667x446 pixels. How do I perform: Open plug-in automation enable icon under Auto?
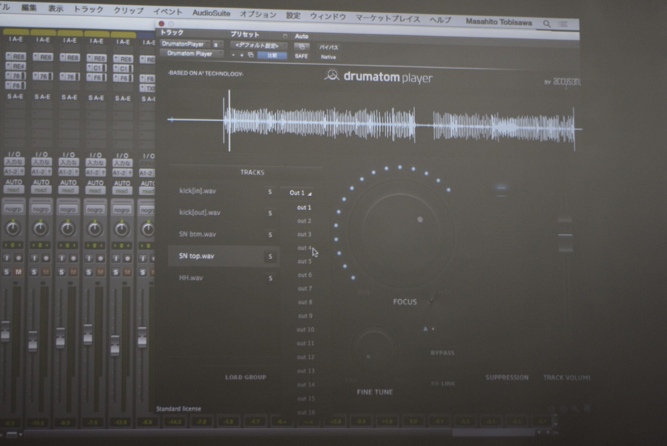(301, 47)
